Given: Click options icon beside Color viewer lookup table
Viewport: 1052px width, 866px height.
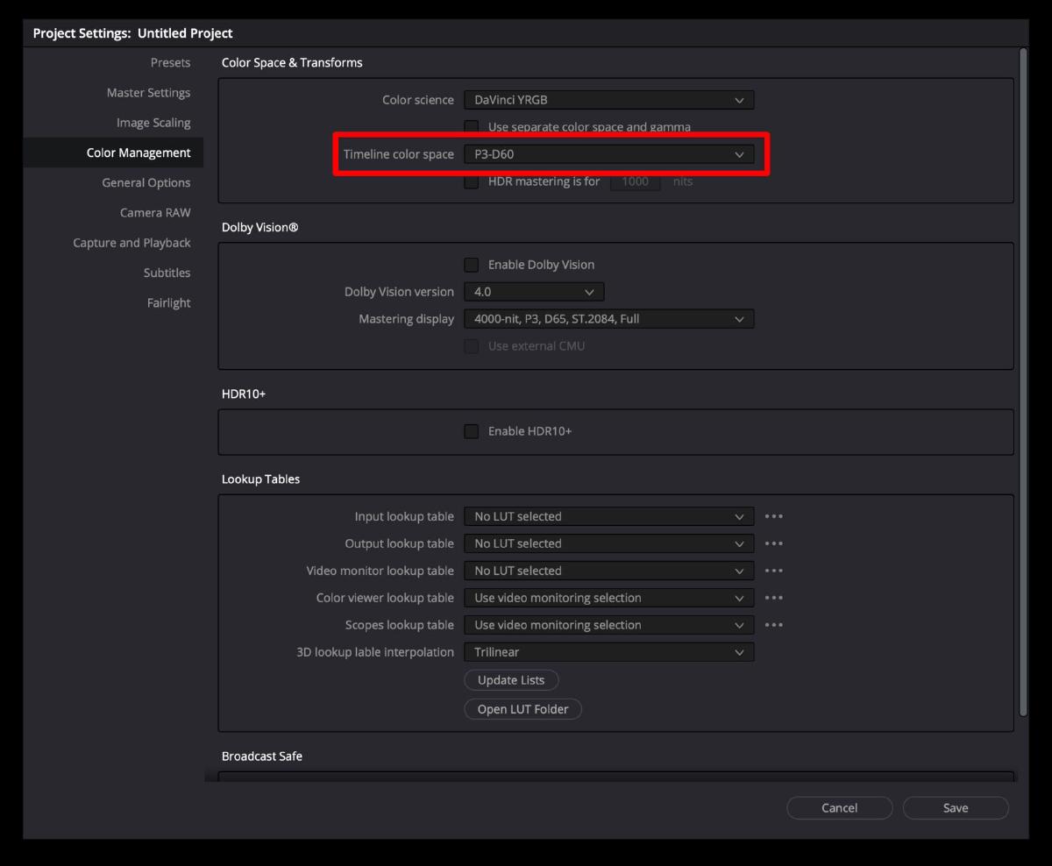Looking at the screenshot, I should (x=773, y=598).
